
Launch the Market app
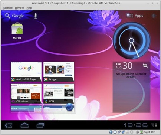(x=17, y=31)
